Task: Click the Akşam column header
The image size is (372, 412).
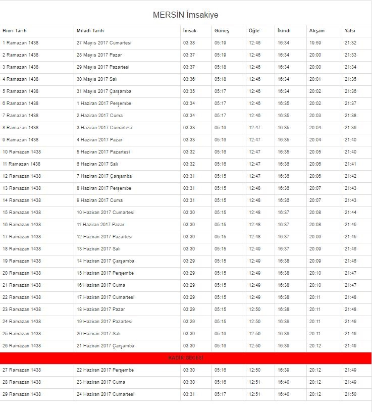Action: [x=317, y=31]
